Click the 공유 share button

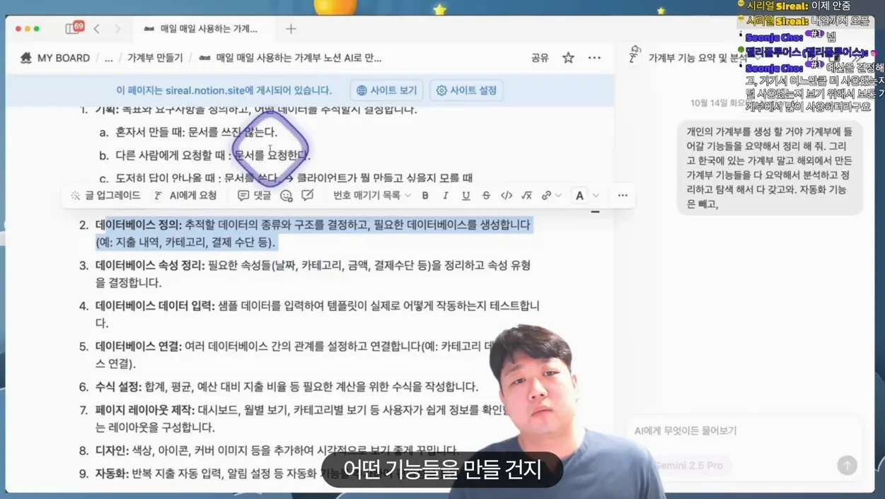tap(540, 58)
